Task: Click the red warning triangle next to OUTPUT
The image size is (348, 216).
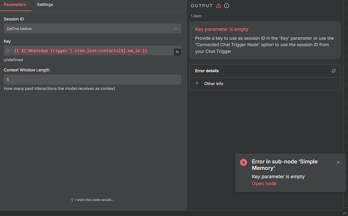Action: [218, 6]
